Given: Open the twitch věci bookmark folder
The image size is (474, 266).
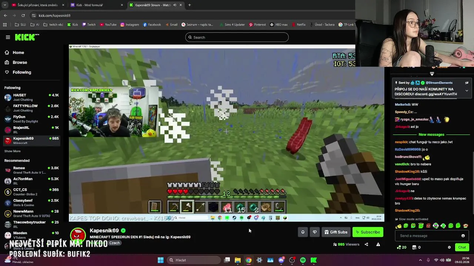Looking at the screenshot, I should pyautogui.click(x=53, y=25).
